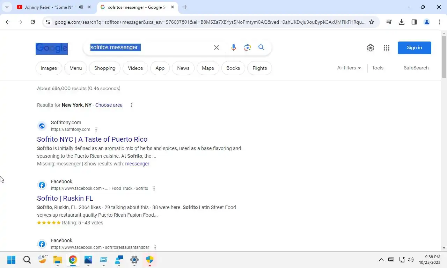Toggle Chrome side panel
The image size is (447, 268).
pos(414,22)
